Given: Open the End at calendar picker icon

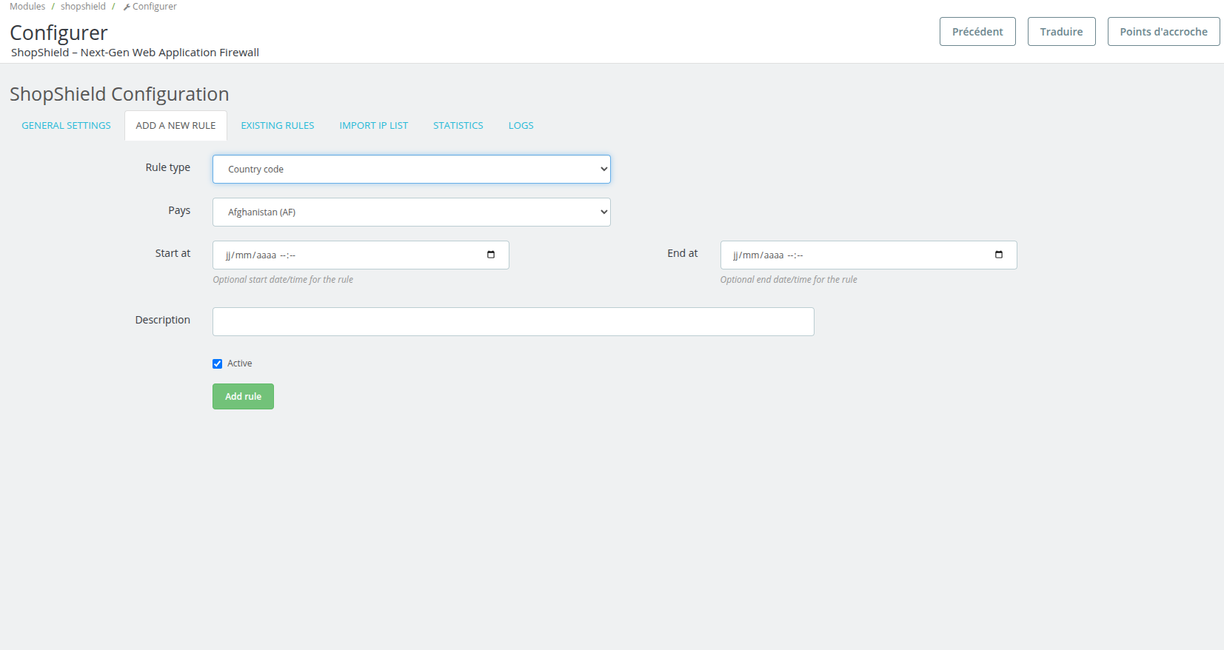Looking at the screenshot, I should pos(999,255).
